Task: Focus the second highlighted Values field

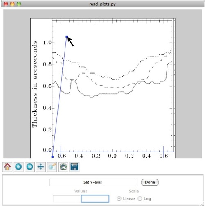Action: (95, 199)
